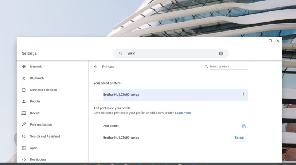Open the Learn more link
Viewport: 296px width, 165px height.
tap(183, 113)
